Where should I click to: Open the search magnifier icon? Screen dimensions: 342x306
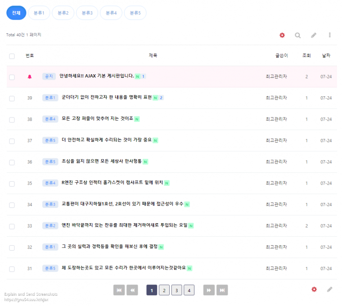click(298, 36)
